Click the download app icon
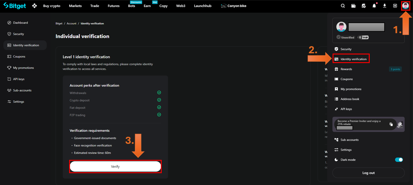 [385, 6]
